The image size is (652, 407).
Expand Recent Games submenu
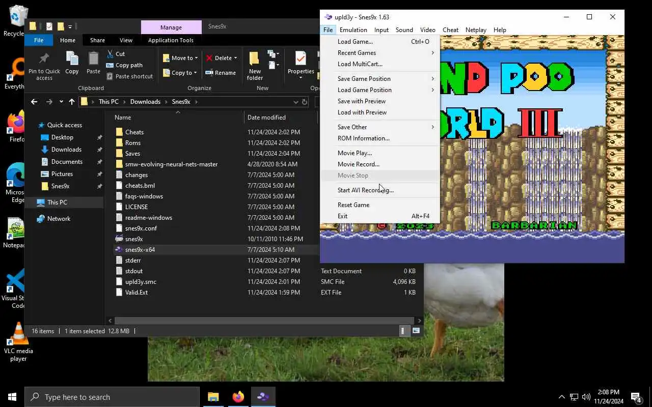coord(379,53)
